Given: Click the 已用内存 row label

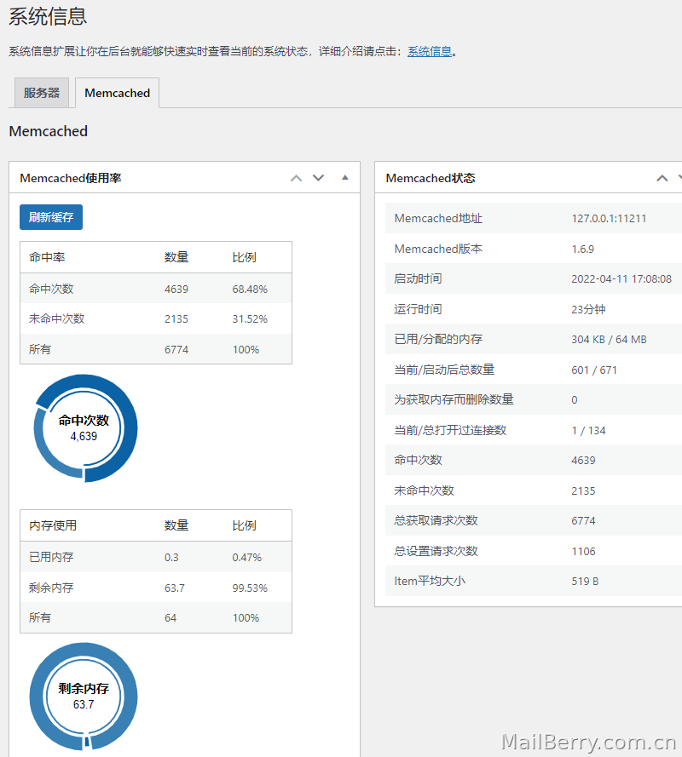Looking at the screenshot, I should pos(51,557).
